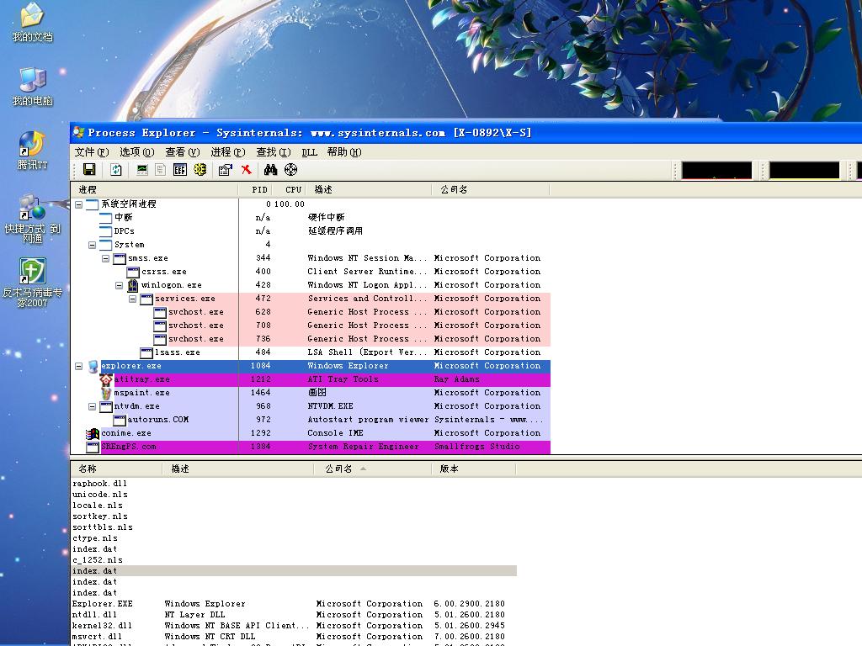Click the crosshair Find Window's Process icon
This screenshot has width=862, height=646.
pos(291,170)
